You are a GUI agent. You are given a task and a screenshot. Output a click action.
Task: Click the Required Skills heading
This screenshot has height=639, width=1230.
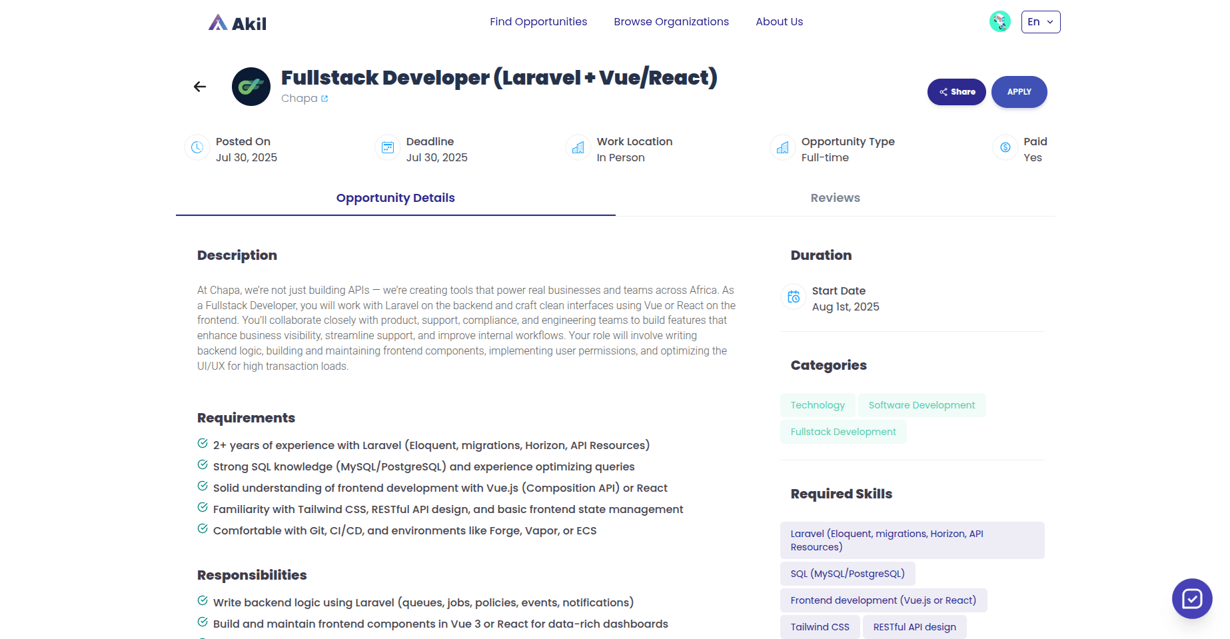842,494
